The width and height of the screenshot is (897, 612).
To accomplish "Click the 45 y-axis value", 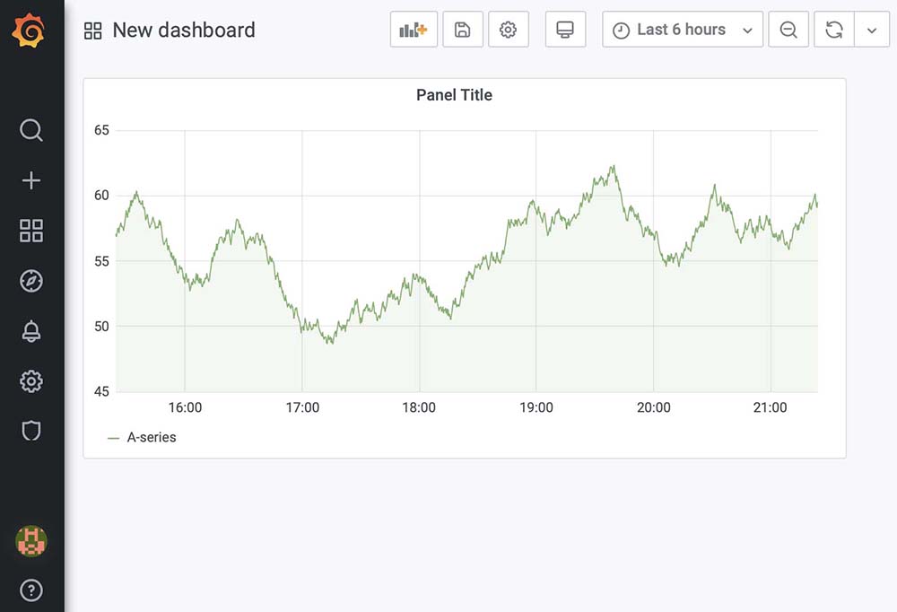I will point(101,391).
